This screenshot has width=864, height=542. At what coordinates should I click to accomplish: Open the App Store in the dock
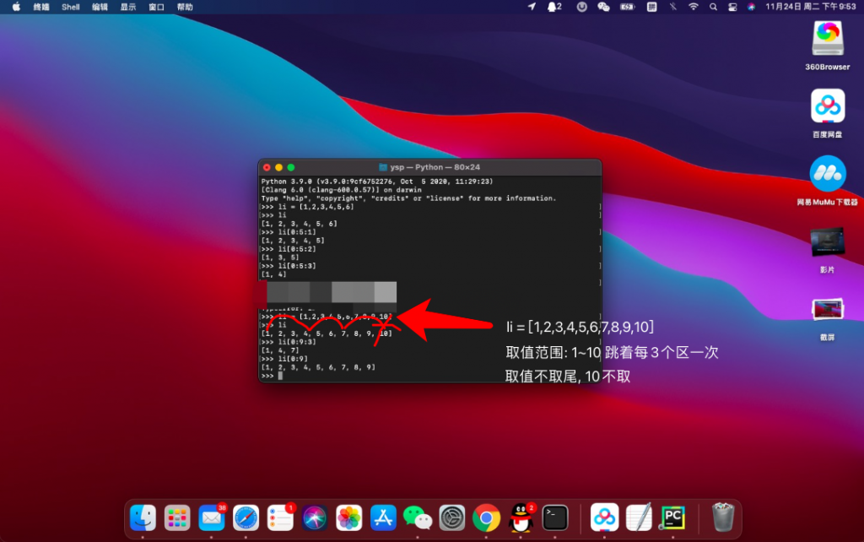[383, 518]
